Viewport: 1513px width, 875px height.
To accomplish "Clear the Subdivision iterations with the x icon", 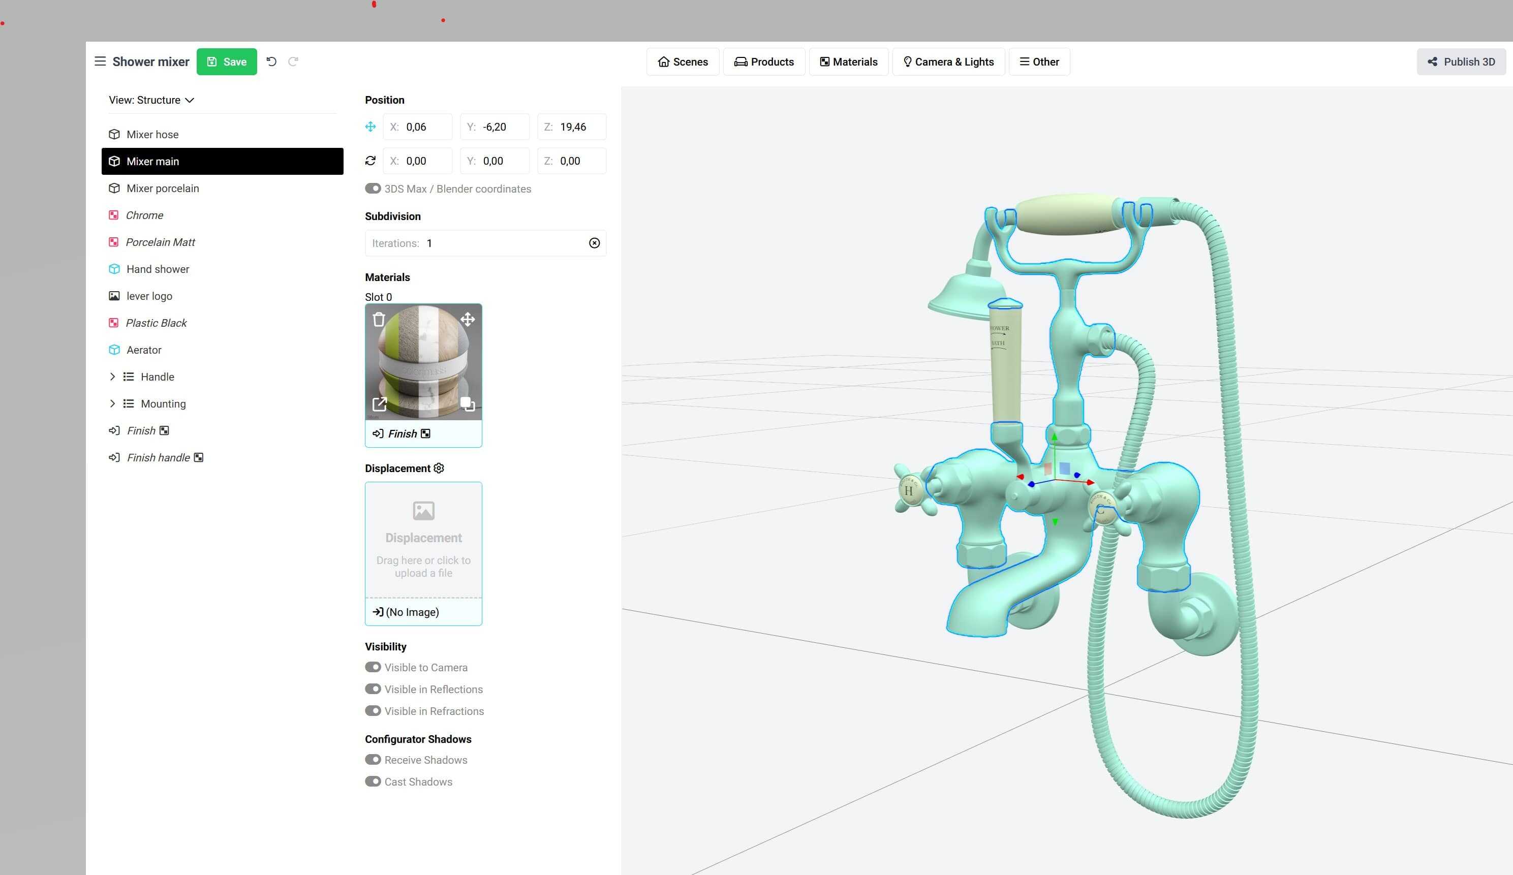I will [x=594, y=243].
